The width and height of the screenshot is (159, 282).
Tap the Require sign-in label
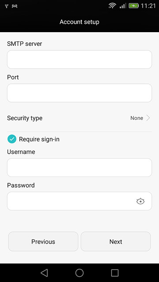point(39,139)
